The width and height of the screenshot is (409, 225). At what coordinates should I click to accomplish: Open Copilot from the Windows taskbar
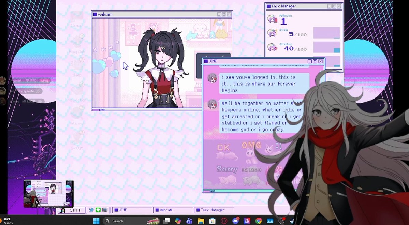[178, 221]
